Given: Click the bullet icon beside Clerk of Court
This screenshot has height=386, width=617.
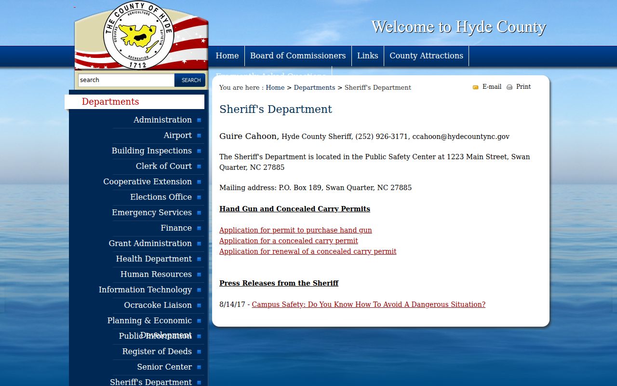Looking at the screenshot, I should coord(199,166).
